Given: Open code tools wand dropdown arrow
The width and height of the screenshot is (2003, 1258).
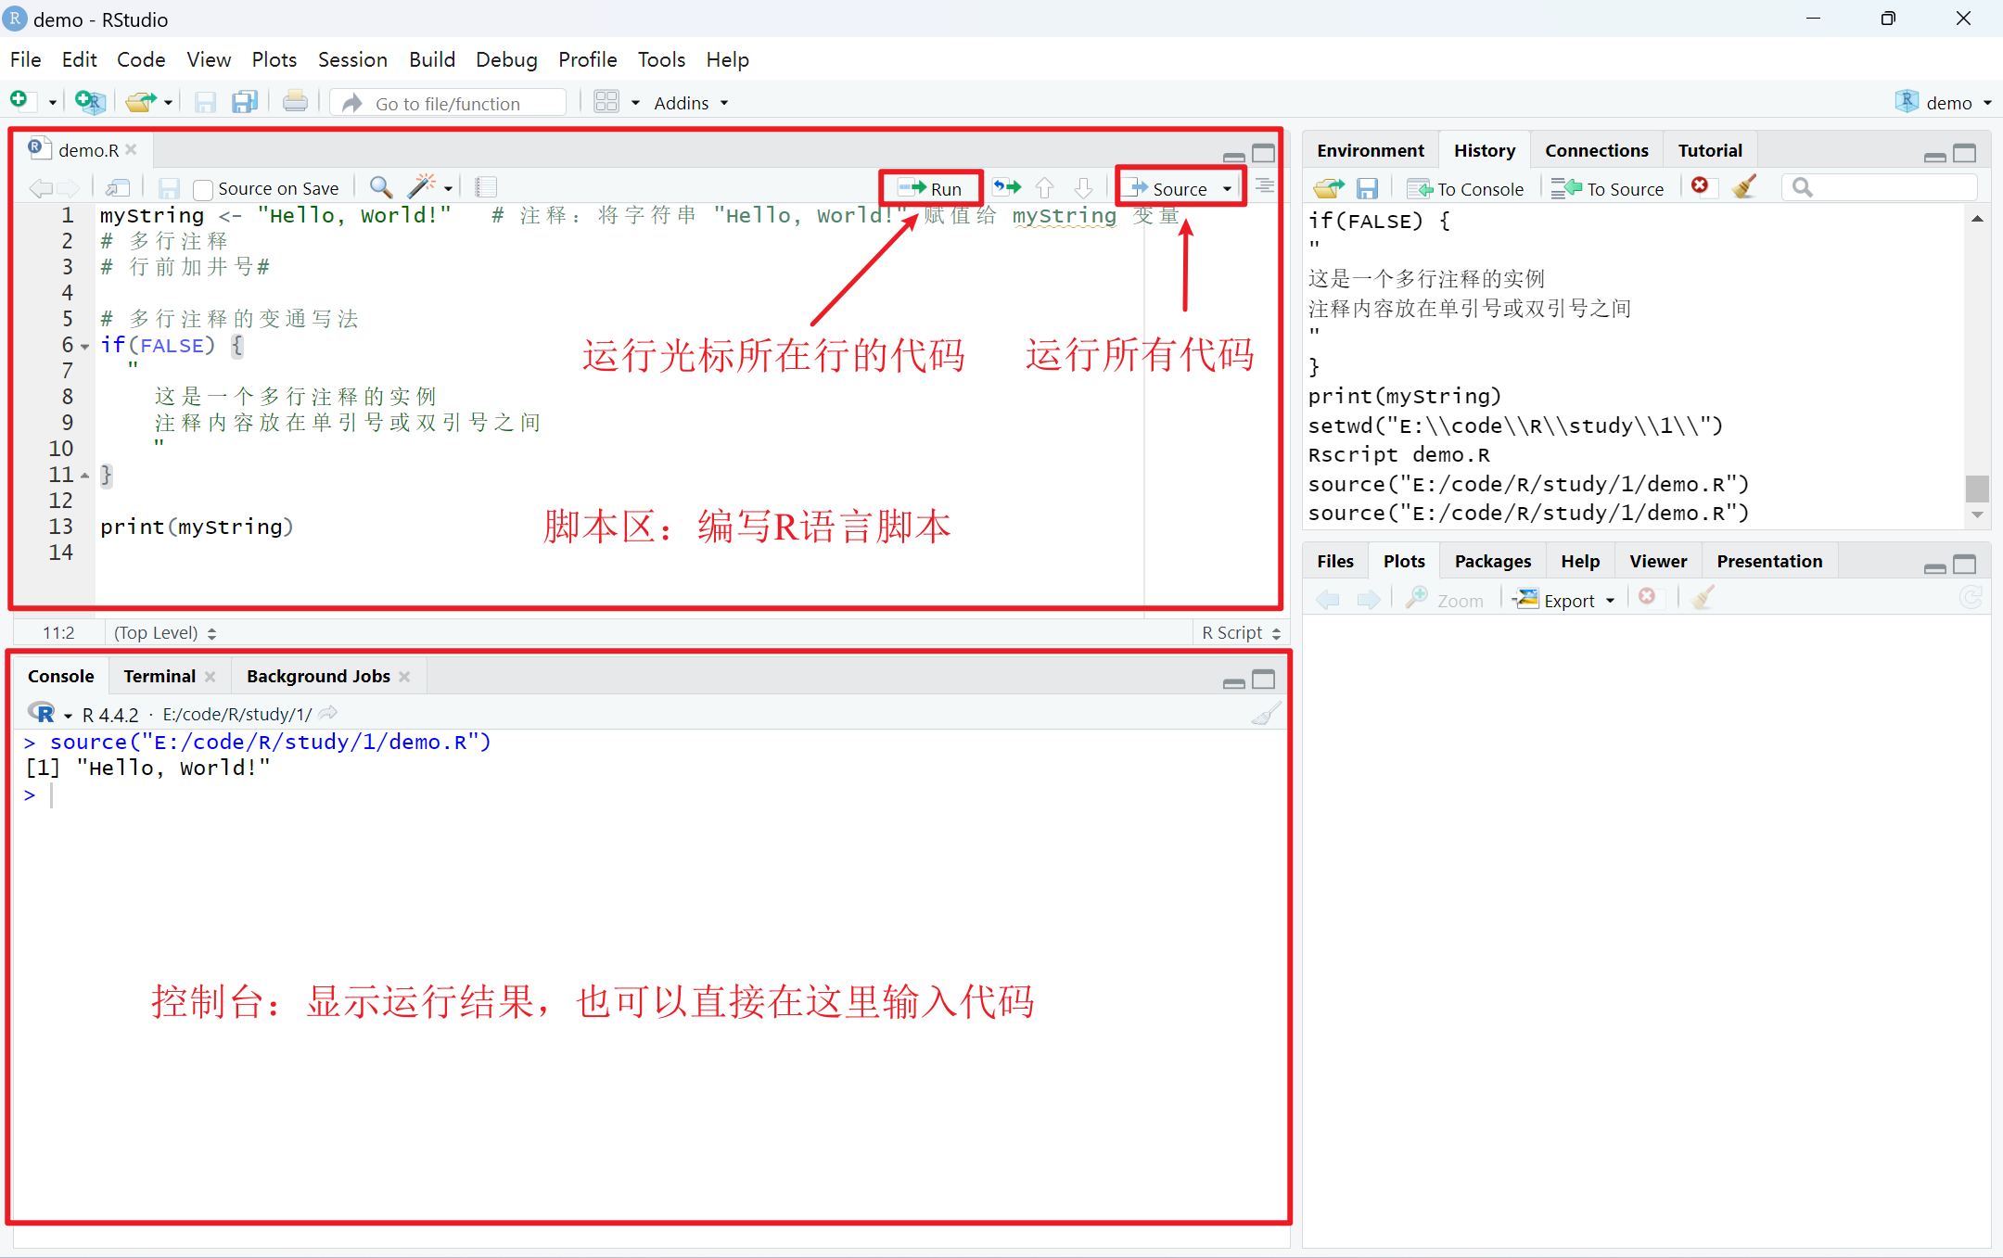Looking at the screenshot, I should tap(448, 189).
